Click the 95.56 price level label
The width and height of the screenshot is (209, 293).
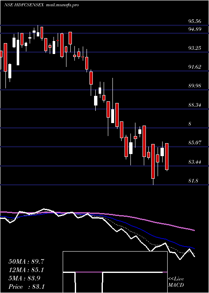pos(195,21)
